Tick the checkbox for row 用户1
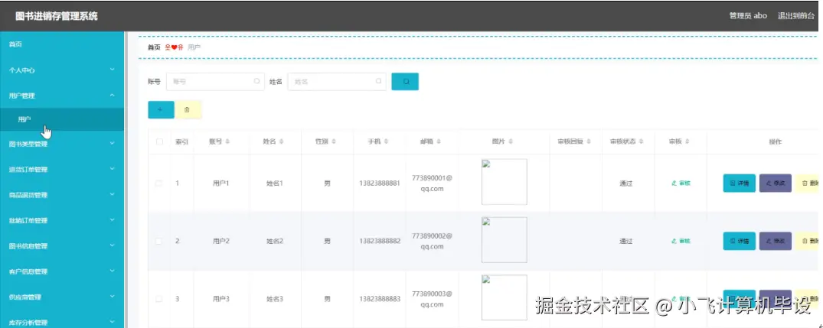823x328 pixels. point(159,183)
